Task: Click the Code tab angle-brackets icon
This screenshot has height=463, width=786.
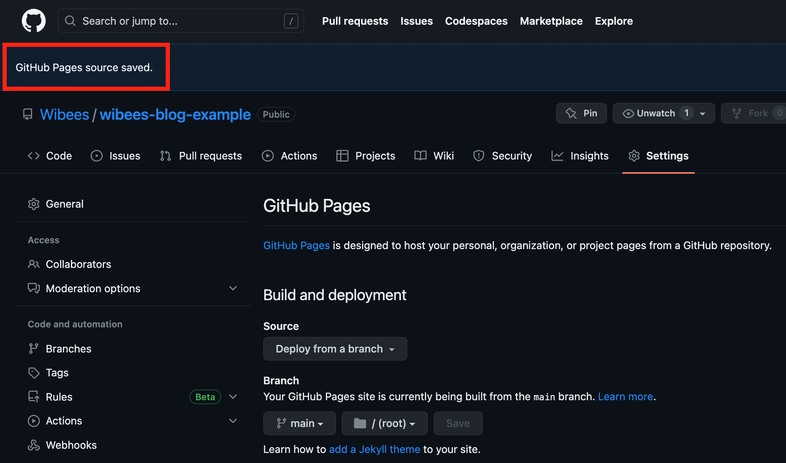Action: point(34,156)
